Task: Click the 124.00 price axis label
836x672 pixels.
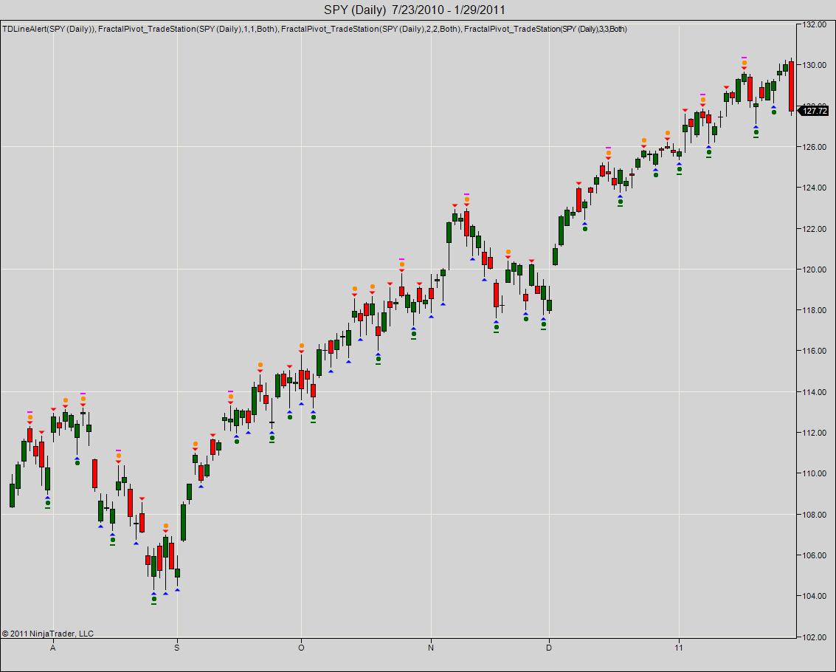Action: pyautogui.click(x=815, y=188)
